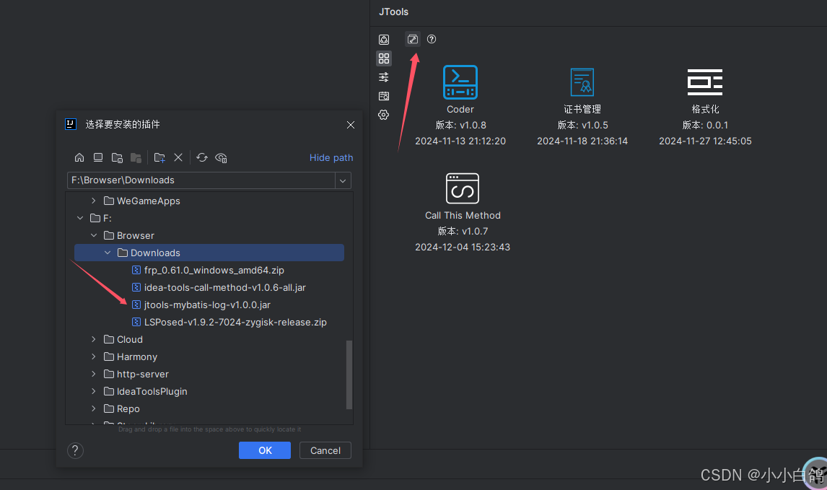Collapse the Downloads folder
The height and width of the screenshot is (490, 827).
click(107, 253)
